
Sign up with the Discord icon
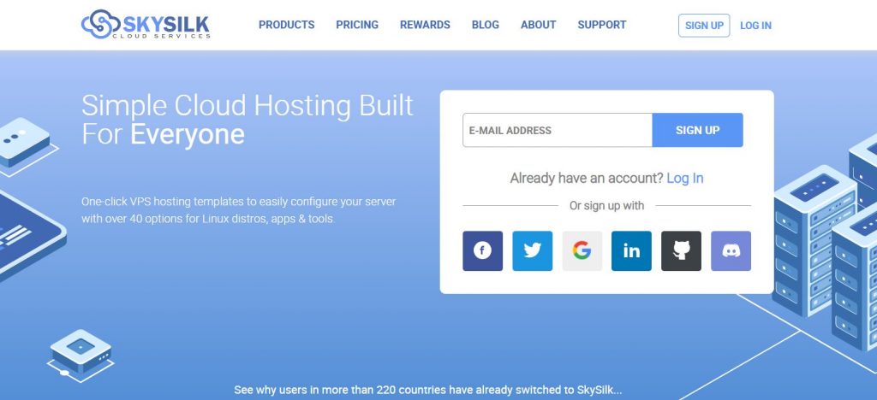click(731, 251)
